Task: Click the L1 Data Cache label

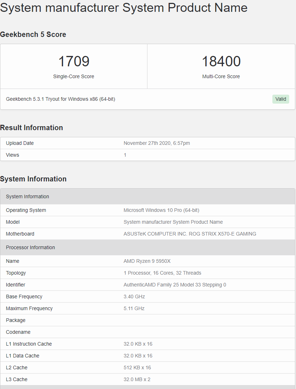Action: point(23,356)
